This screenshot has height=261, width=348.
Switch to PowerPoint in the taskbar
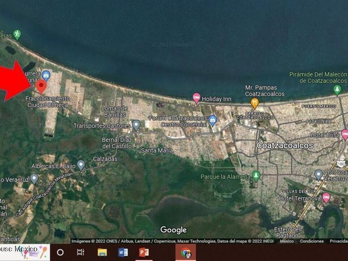144,252
